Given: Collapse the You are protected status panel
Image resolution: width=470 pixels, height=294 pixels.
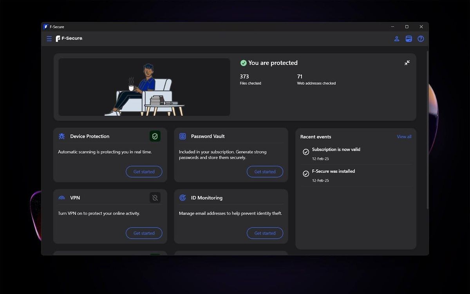Looking at the screenshot, I should click(x=407, y=63).
